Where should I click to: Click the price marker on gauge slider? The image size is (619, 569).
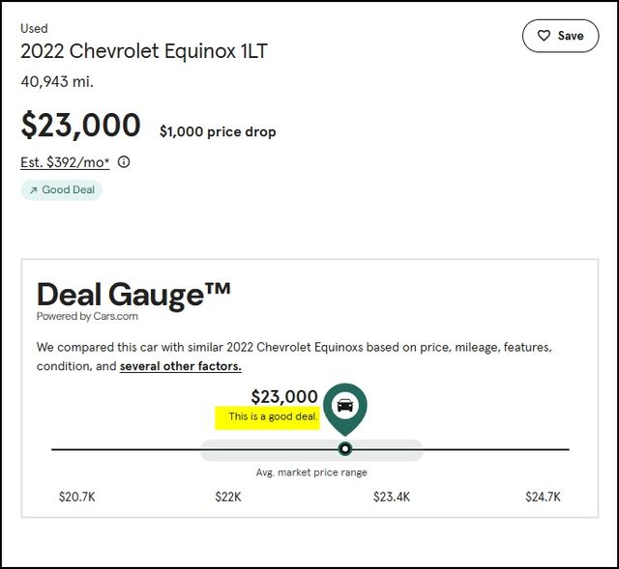coord(345,449)
